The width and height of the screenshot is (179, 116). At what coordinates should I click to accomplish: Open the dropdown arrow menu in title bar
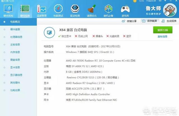[x=165, y=1]
